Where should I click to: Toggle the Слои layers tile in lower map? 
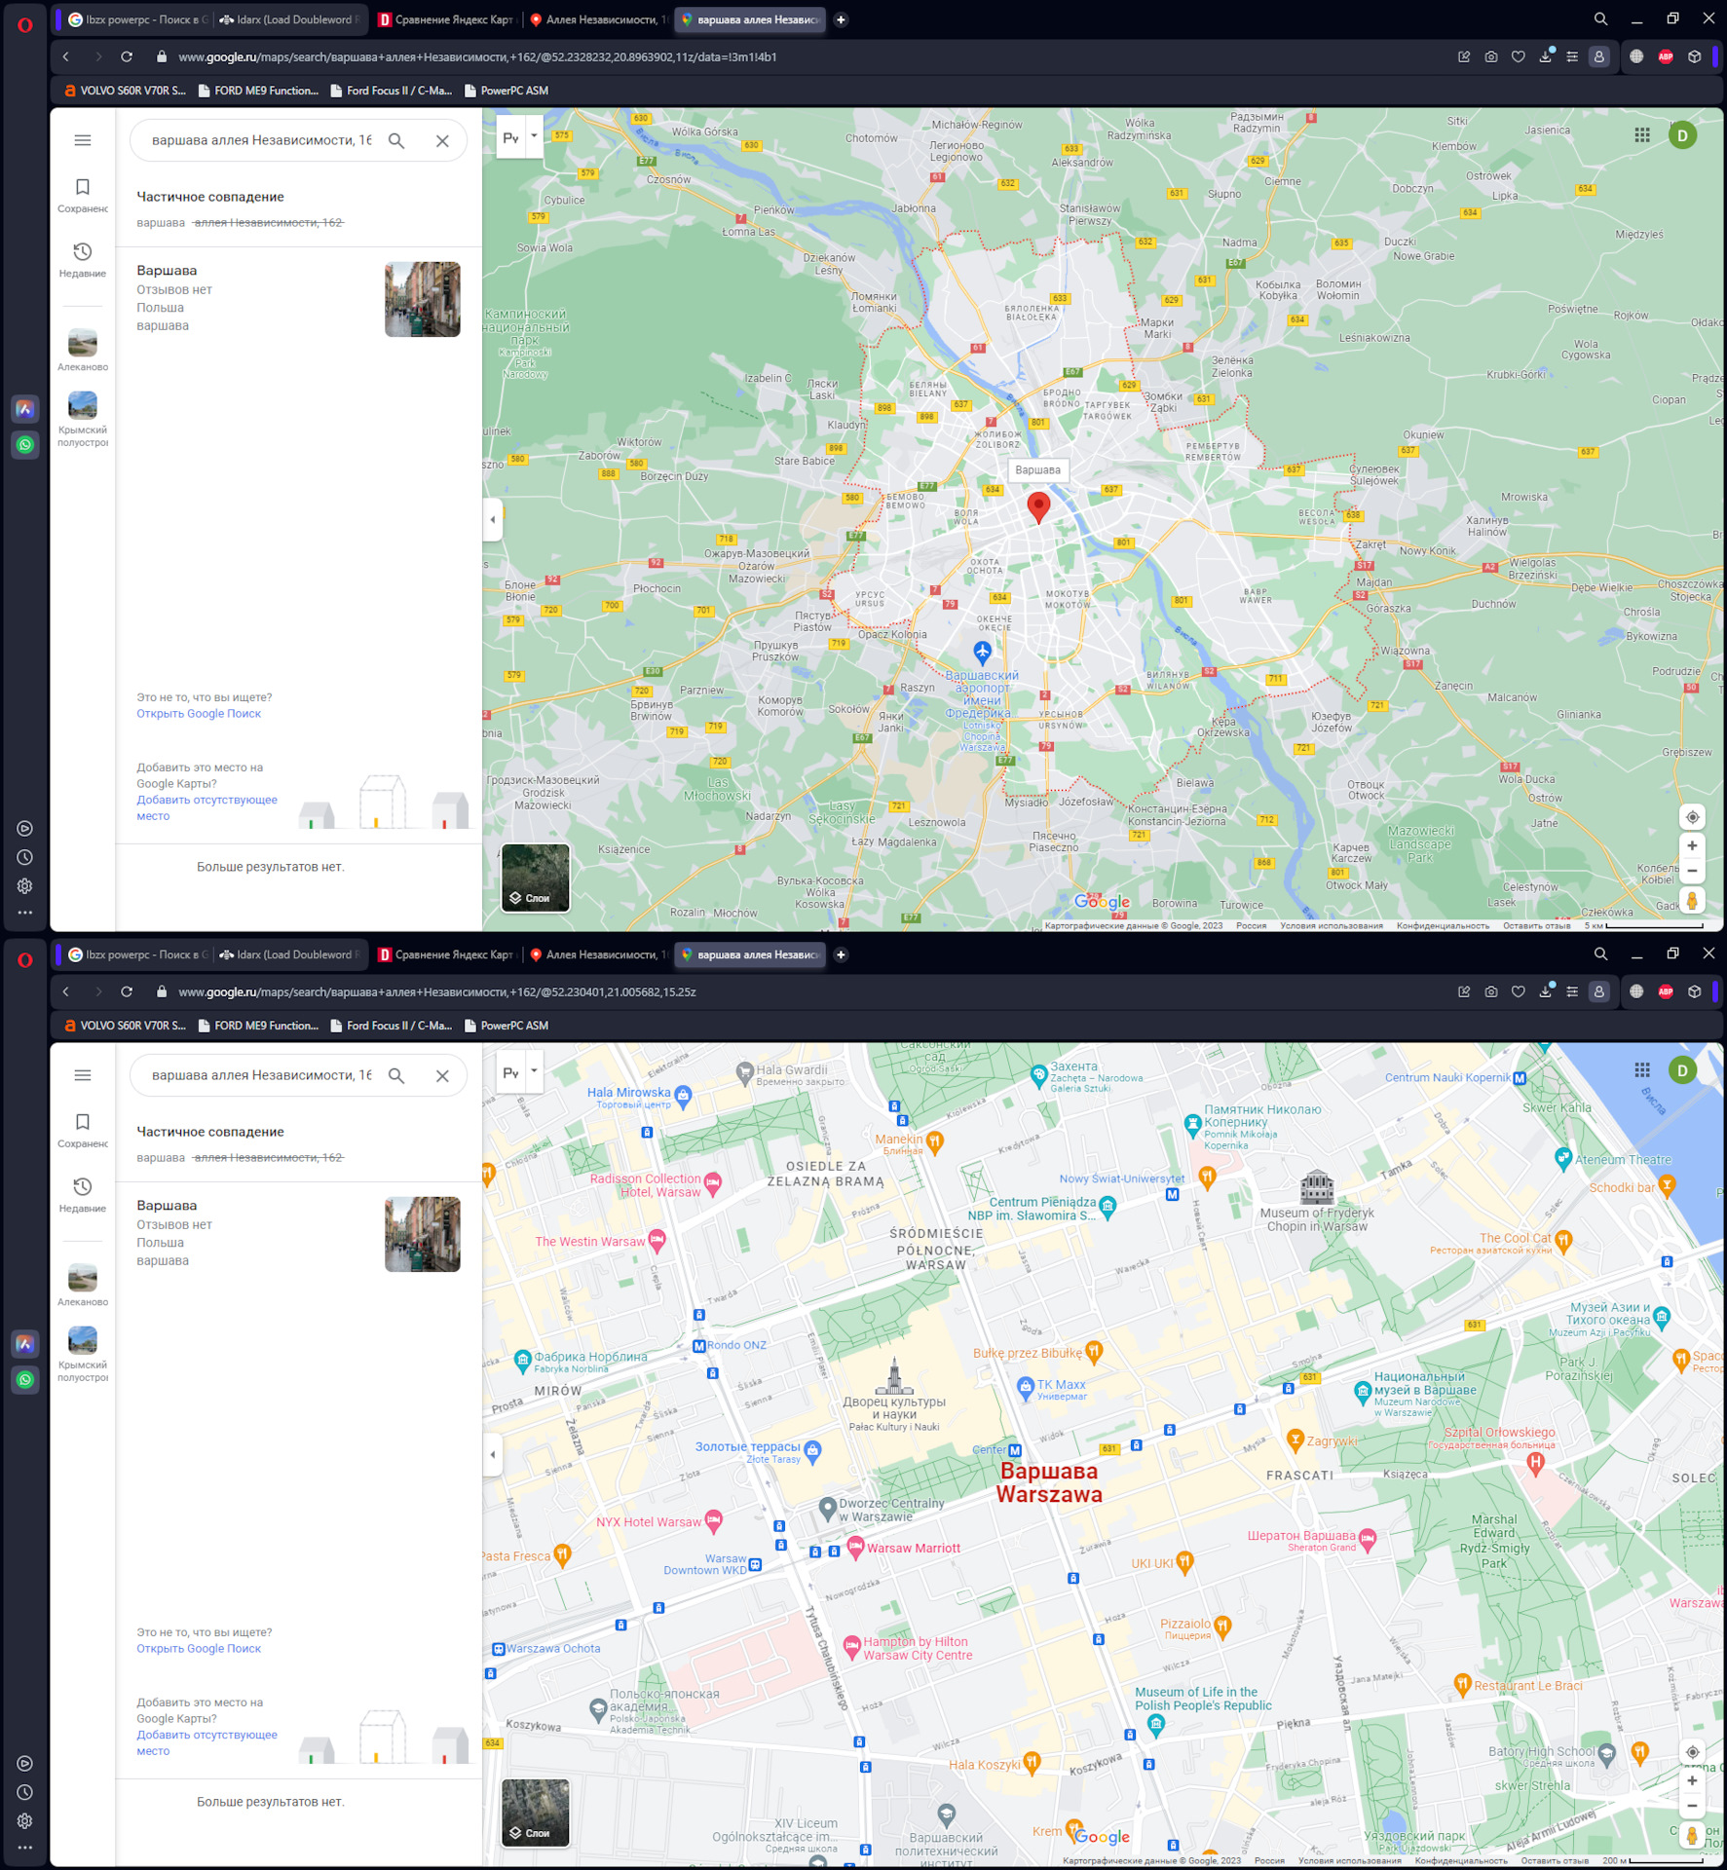pos(536,1813)
